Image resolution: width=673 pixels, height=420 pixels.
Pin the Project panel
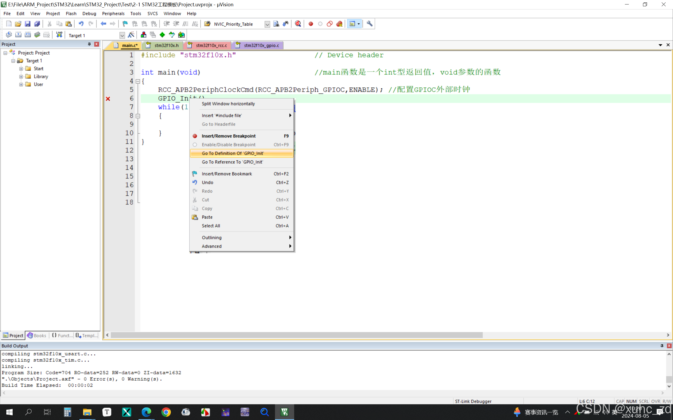89,44
